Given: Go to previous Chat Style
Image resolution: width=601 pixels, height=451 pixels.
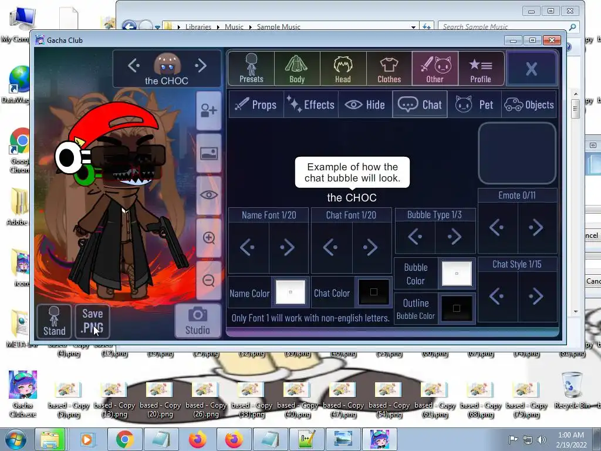Looking at the screenshot, I should pos(497,296).
